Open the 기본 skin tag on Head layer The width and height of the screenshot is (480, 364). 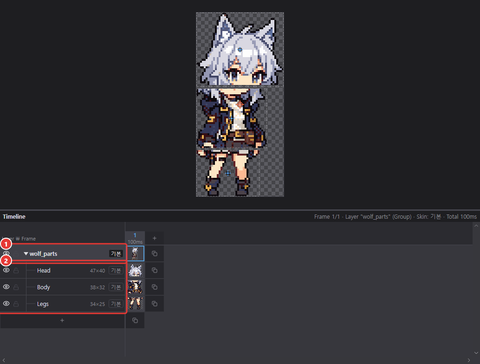point(116,271)
